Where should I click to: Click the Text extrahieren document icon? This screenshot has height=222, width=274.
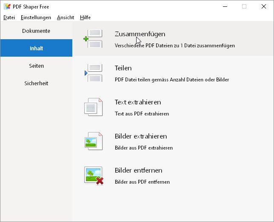click(x=93, y=107)
